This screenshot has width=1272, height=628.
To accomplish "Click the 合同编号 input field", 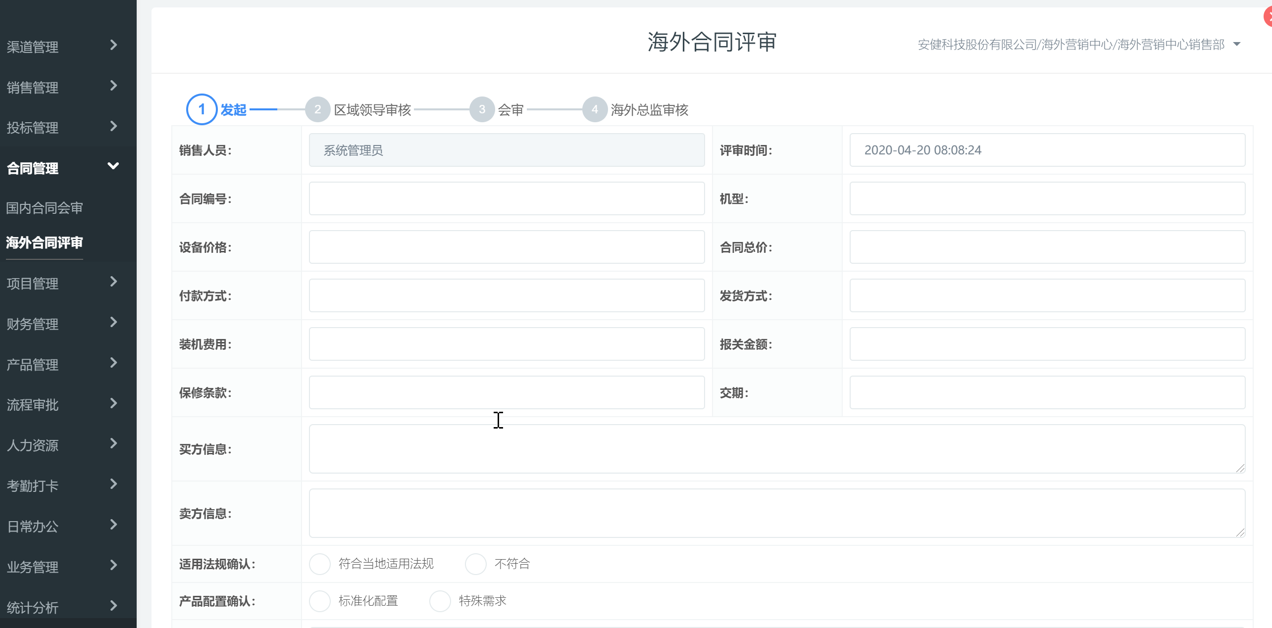I will pyautogui.click(x=507, y=198).
